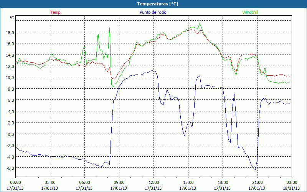
Task: Click the Temperaturas [°C] chart title
Action: [x=157, y=4]
